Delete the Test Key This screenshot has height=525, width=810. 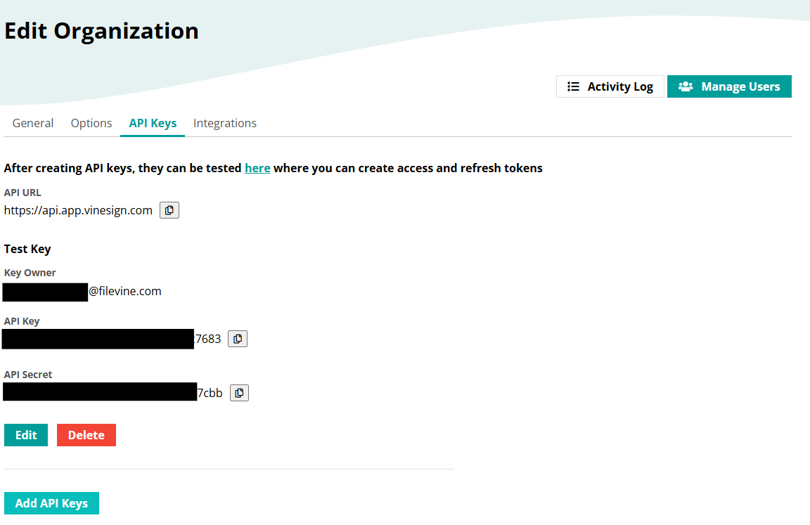click(x=86, y=435)
